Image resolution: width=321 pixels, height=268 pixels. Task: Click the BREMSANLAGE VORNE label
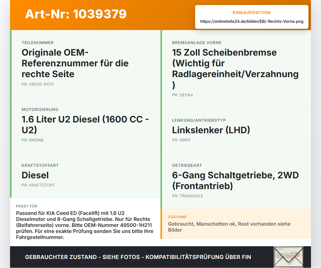[197, 43]
